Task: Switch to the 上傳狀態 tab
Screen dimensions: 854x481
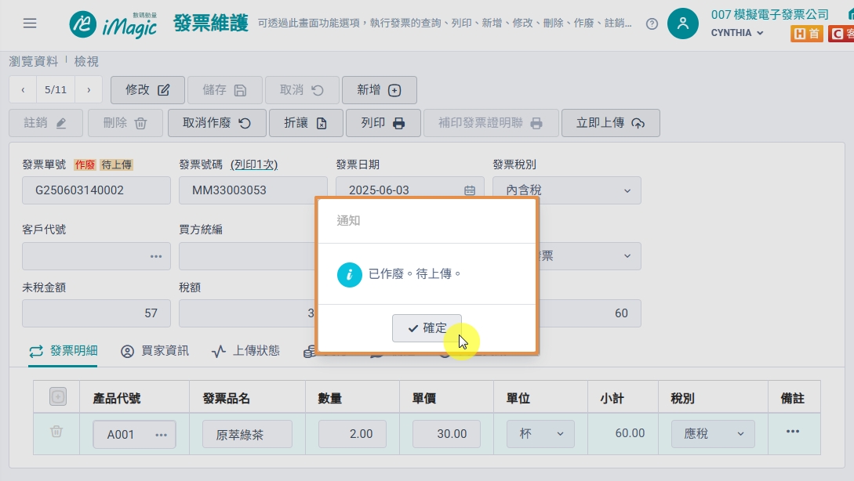Action: 245,351
